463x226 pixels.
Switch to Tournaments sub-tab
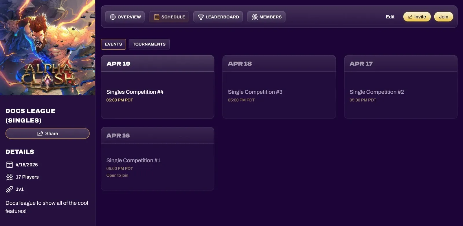pyautogui.click(x=149, y=44)
